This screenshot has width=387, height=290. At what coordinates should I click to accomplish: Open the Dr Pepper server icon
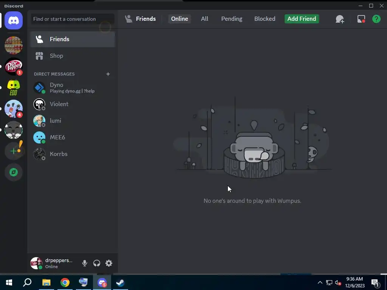point(14,66)
